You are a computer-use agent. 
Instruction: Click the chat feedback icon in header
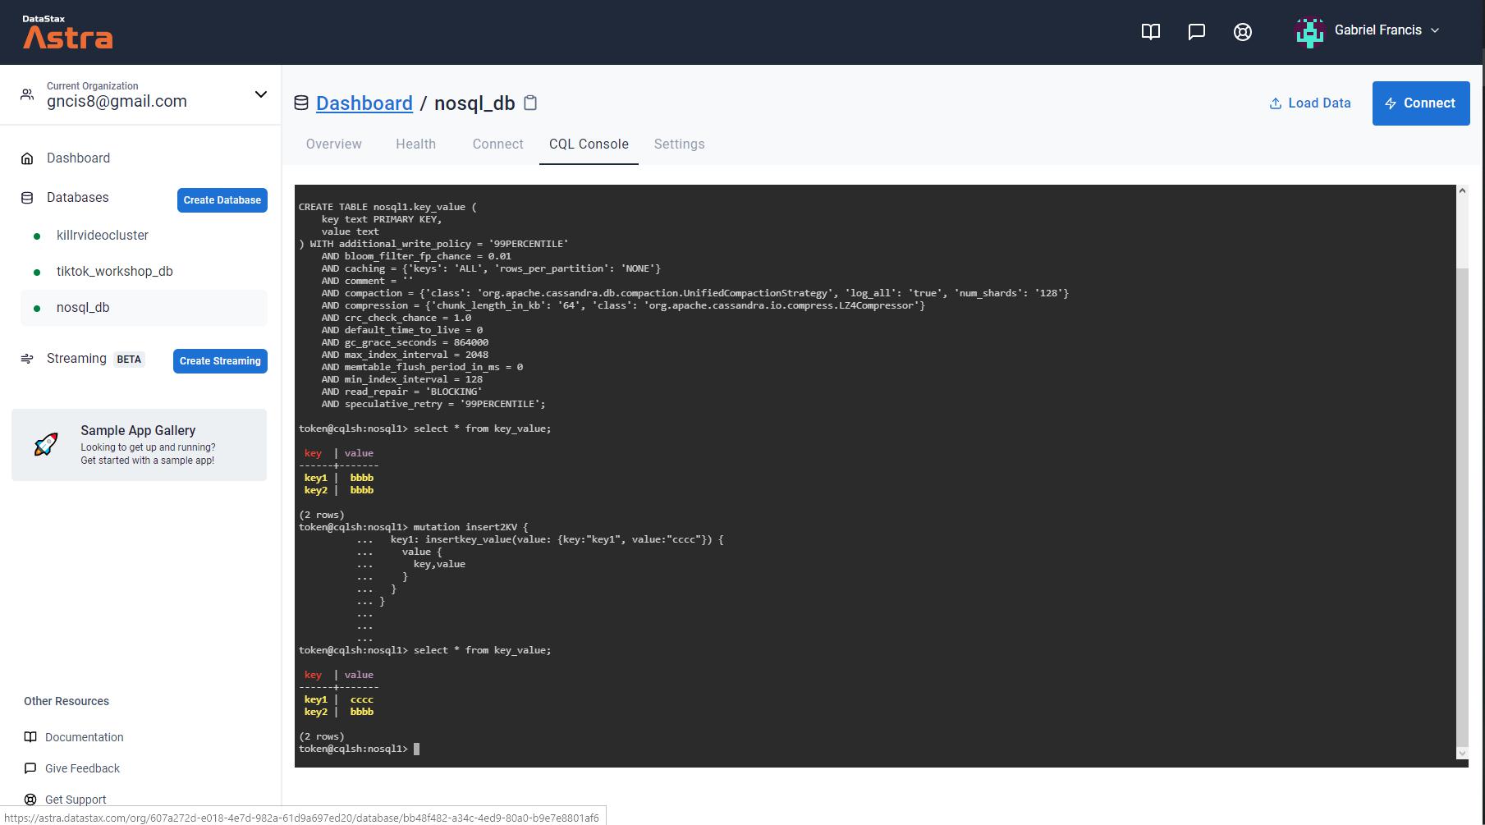click(x=1196, y=32)
